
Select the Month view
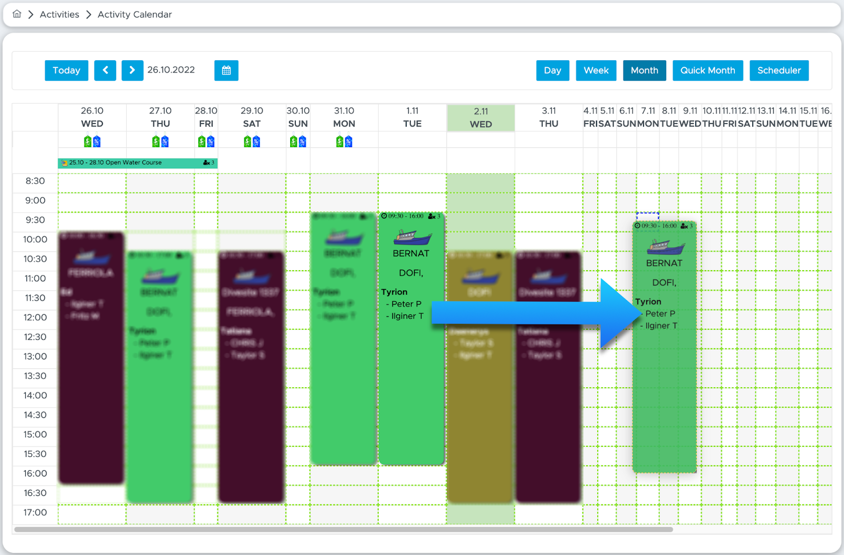click(645, 70)
